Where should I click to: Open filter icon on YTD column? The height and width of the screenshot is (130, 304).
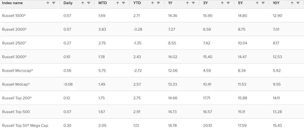(x=159, y=3)
